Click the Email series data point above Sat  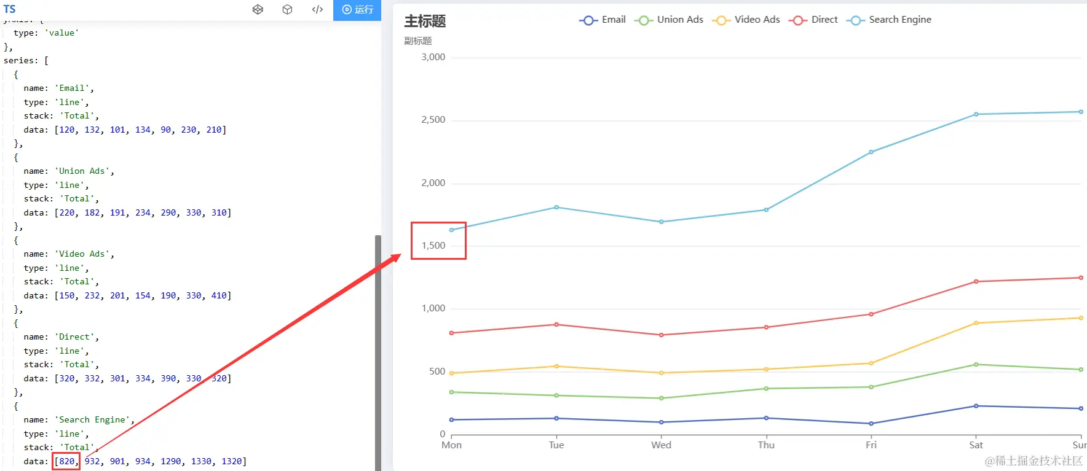click(x=976, y=406)
